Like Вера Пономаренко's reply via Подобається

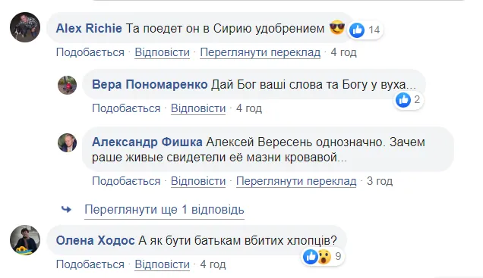[126, 108]
